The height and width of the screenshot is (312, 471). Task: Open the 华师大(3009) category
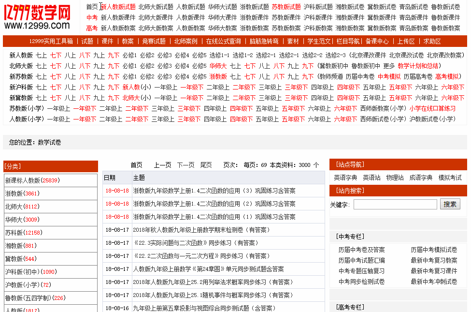(x=22, y=220)
